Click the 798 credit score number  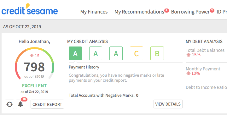(34, 67)
